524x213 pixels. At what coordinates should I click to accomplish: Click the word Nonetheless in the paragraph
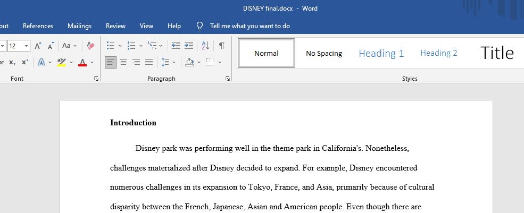(x=387, y=148)
